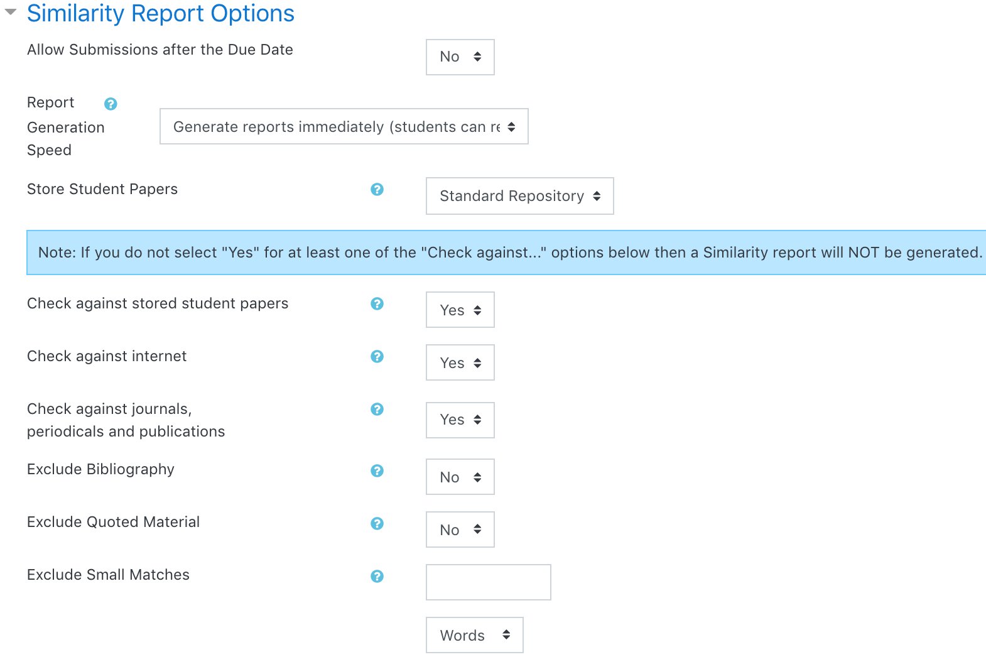This screenshot has height=657, width=986.
Task: Open help for Report Generation Speed
Action: click(111, 104)
